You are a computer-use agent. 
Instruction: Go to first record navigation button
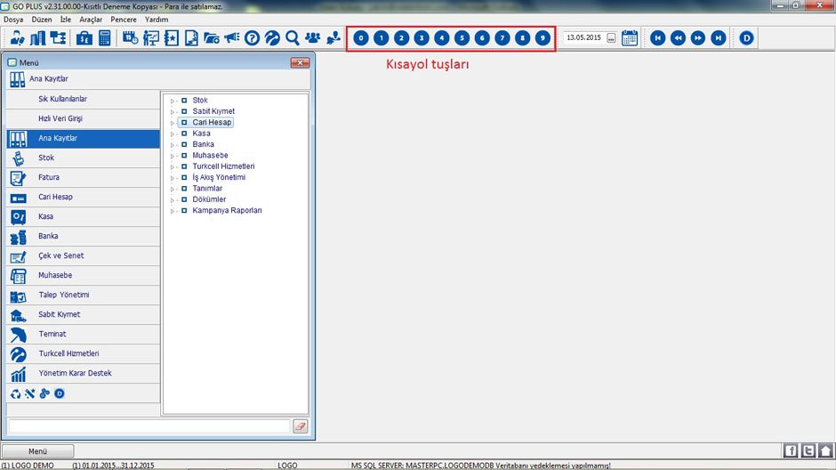pyautogui.click(x=658, y=38)
